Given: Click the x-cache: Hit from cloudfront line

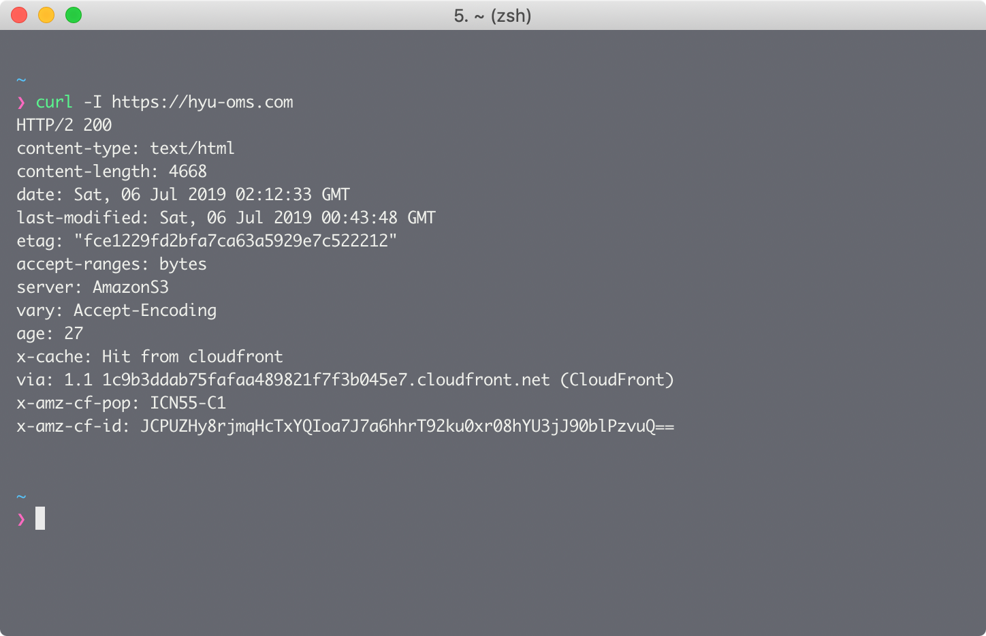Looking at the screenshot, I should 149,357.
